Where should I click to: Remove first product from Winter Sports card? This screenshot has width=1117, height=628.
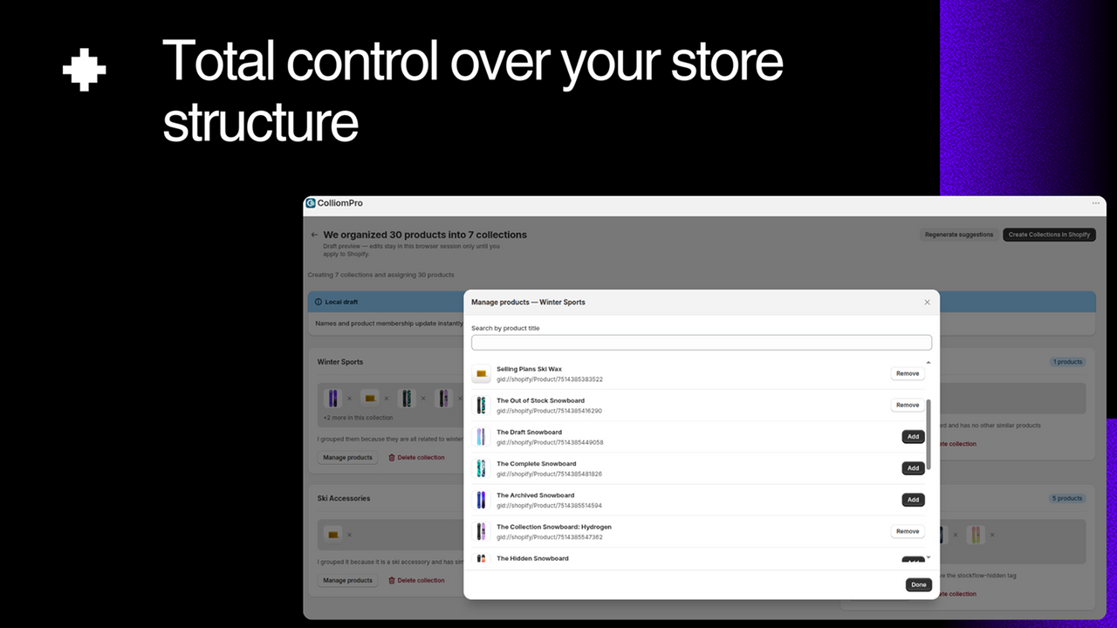(350, 399)
